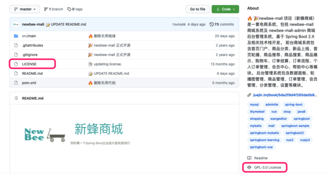The image size is (333, 174).
Task: Select the vue topic tag
Action: (x=274, y=111)
